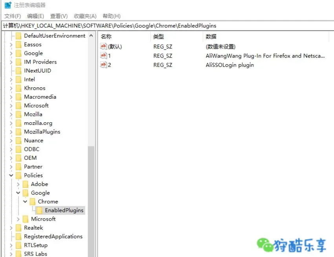
Task: Click the OEM folder icon
Action: (x=19, y=158)
